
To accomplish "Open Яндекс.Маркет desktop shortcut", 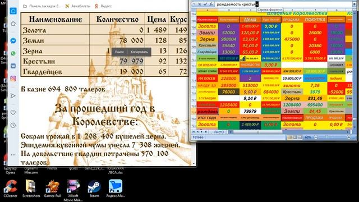I will pos(115,189).
